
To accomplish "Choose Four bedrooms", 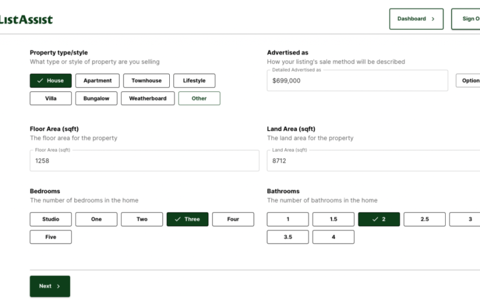I will coord(233,219).
